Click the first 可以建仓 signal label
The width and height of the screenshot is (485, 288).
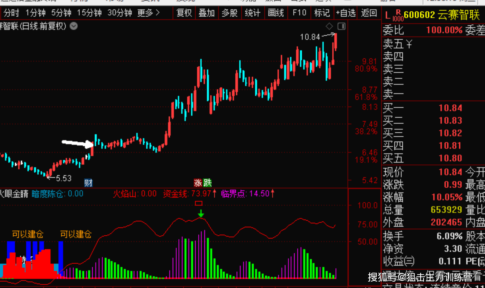coord(28,234)
